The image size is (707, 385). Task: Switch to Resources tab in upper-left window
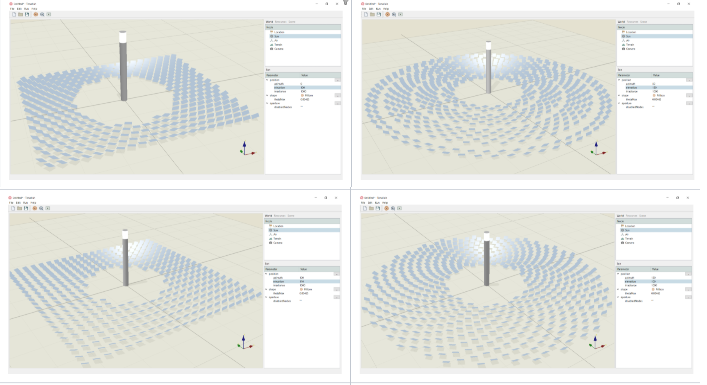[x=280, y=22]
